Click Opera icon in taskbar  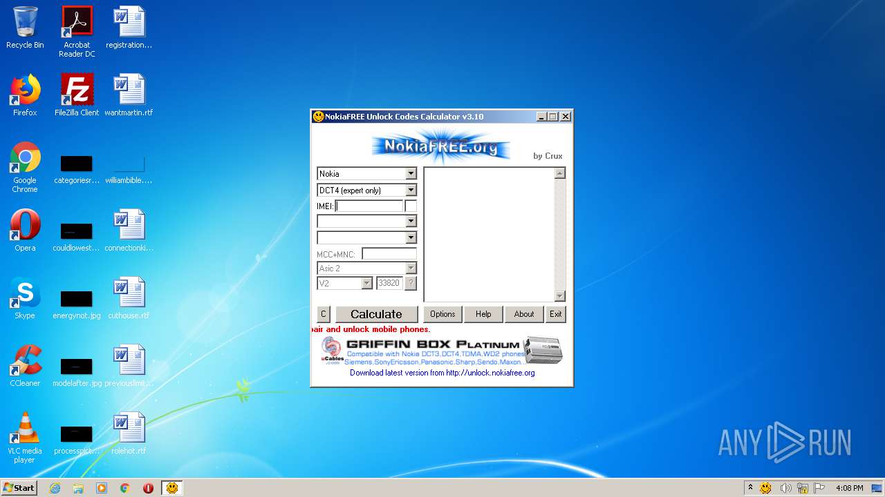point(148,488)
